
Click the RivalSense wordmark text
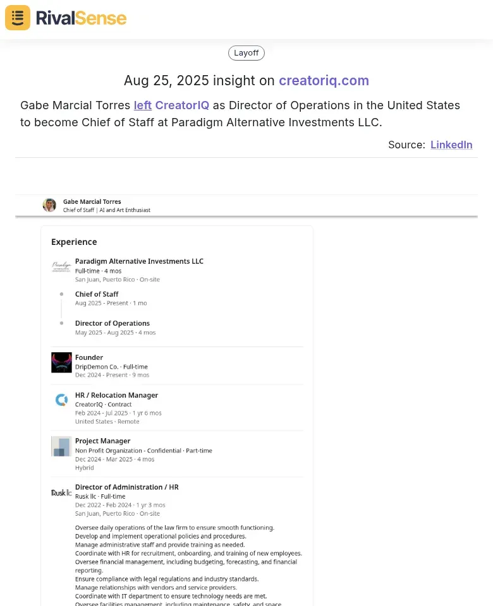pos(82,18)
